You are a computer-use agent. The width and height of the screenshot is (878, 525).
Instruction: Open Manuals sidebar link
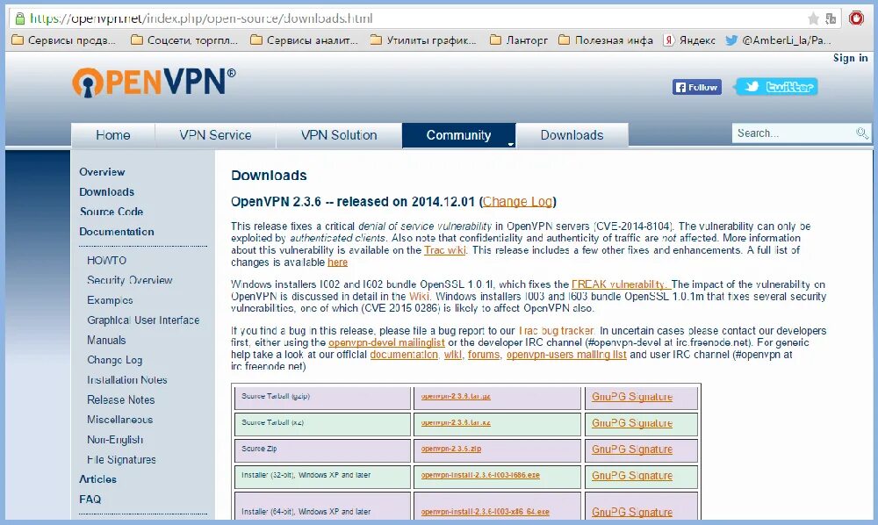click(106, 340)
